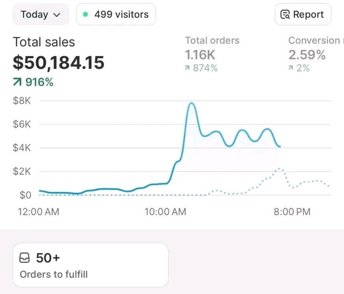Open the 50+ Orders to fulfill card

tap(90, 265)
